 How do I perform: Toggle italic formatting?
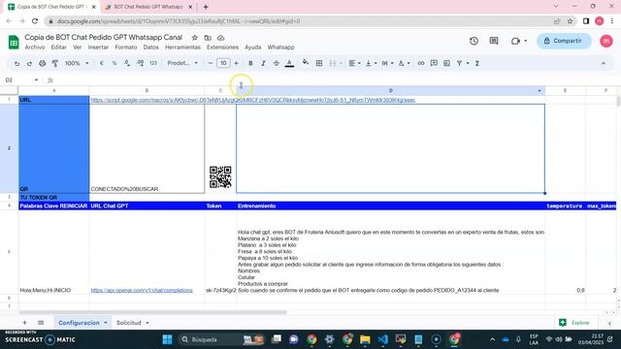point(263,63)
